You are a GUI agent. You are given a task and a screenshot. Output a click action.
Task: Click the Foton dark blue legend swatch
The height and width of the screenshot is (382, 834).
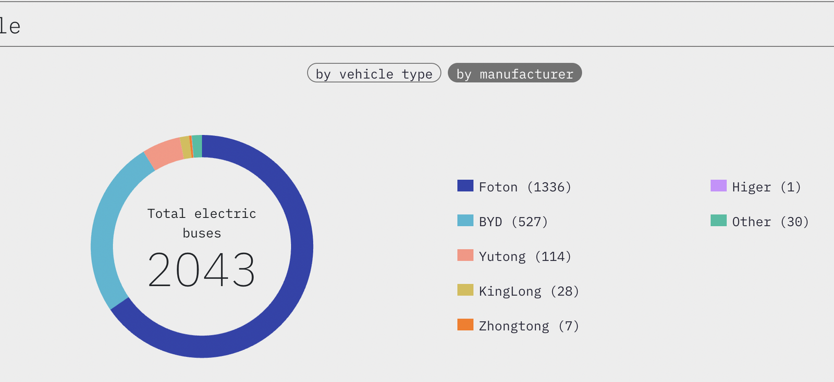(465, 186)
